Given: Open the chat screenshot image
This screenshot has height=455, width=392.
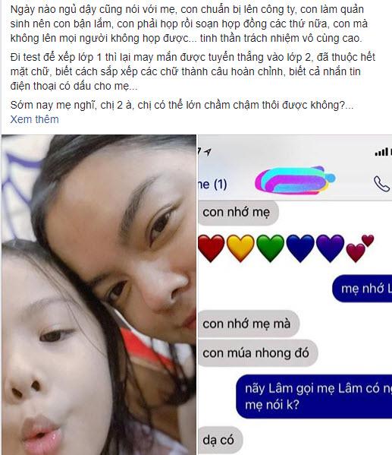Looking at the screenshot, I should (x=295, y=295).
